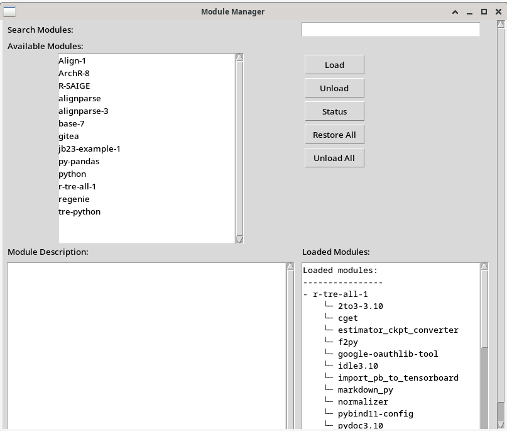This screenshot has height=431, width=507.
Task: Click the Module Manager window icon
Action: click(x=9, y=11)
